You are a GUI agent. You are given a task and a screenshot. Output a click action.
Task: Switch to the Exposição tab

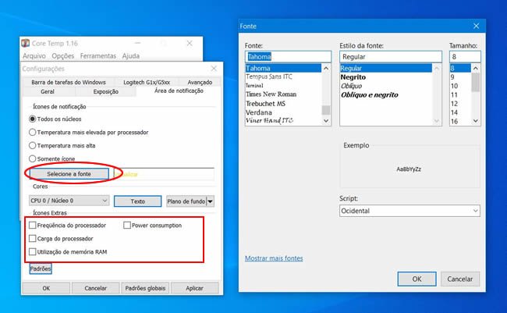pos(106,91)
